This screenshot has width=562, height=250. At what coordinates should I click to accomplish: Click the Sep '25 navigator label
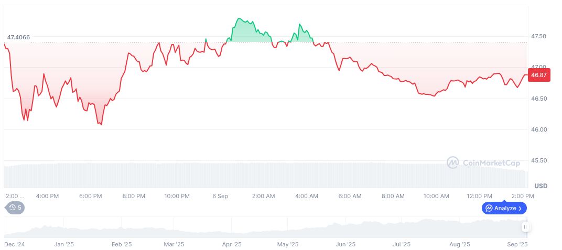517,244
